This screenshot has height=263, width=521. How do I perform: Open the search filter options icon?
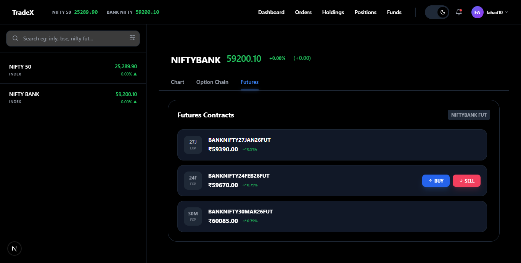point(132,37)
